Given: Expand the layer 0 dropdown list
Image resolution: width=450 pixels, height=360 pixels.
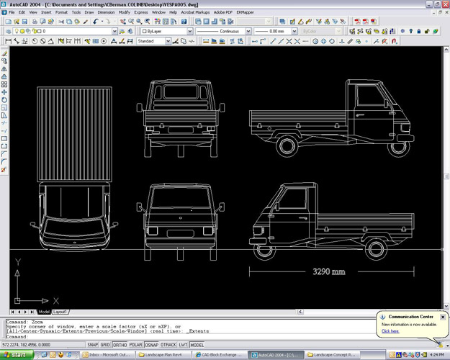Looking at the screenshot, I should (x=114, y=31).
